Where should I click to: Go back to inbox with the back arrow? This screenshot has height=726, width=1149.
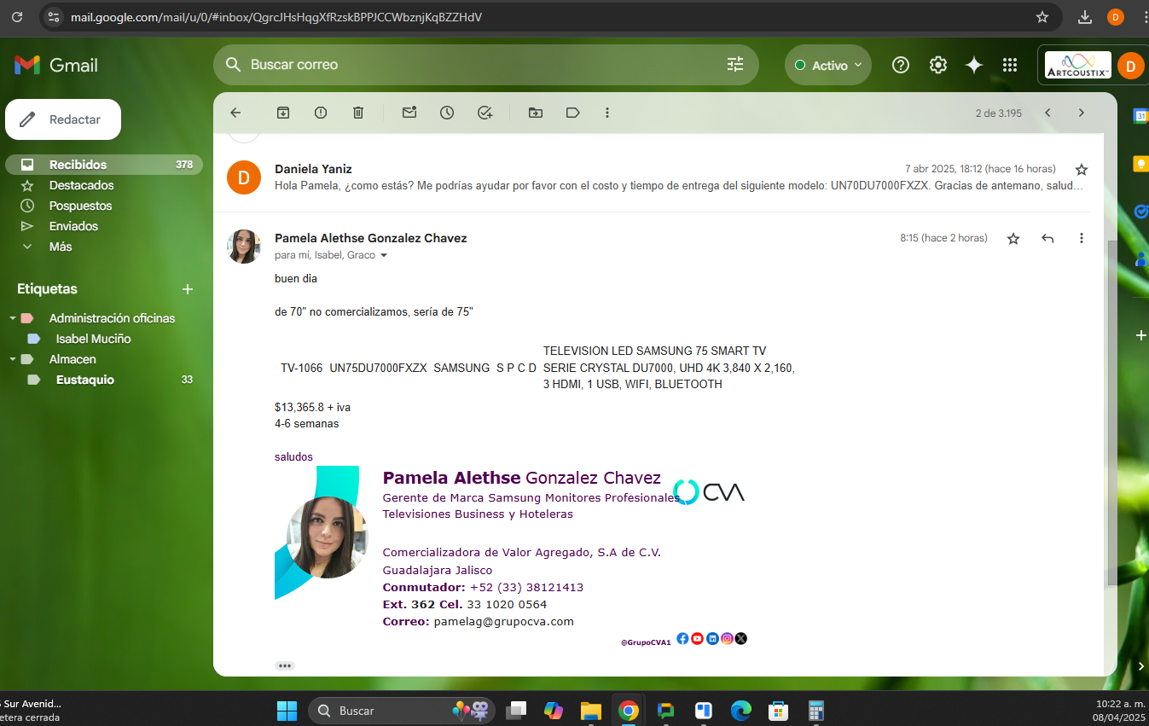coord(236,113)
